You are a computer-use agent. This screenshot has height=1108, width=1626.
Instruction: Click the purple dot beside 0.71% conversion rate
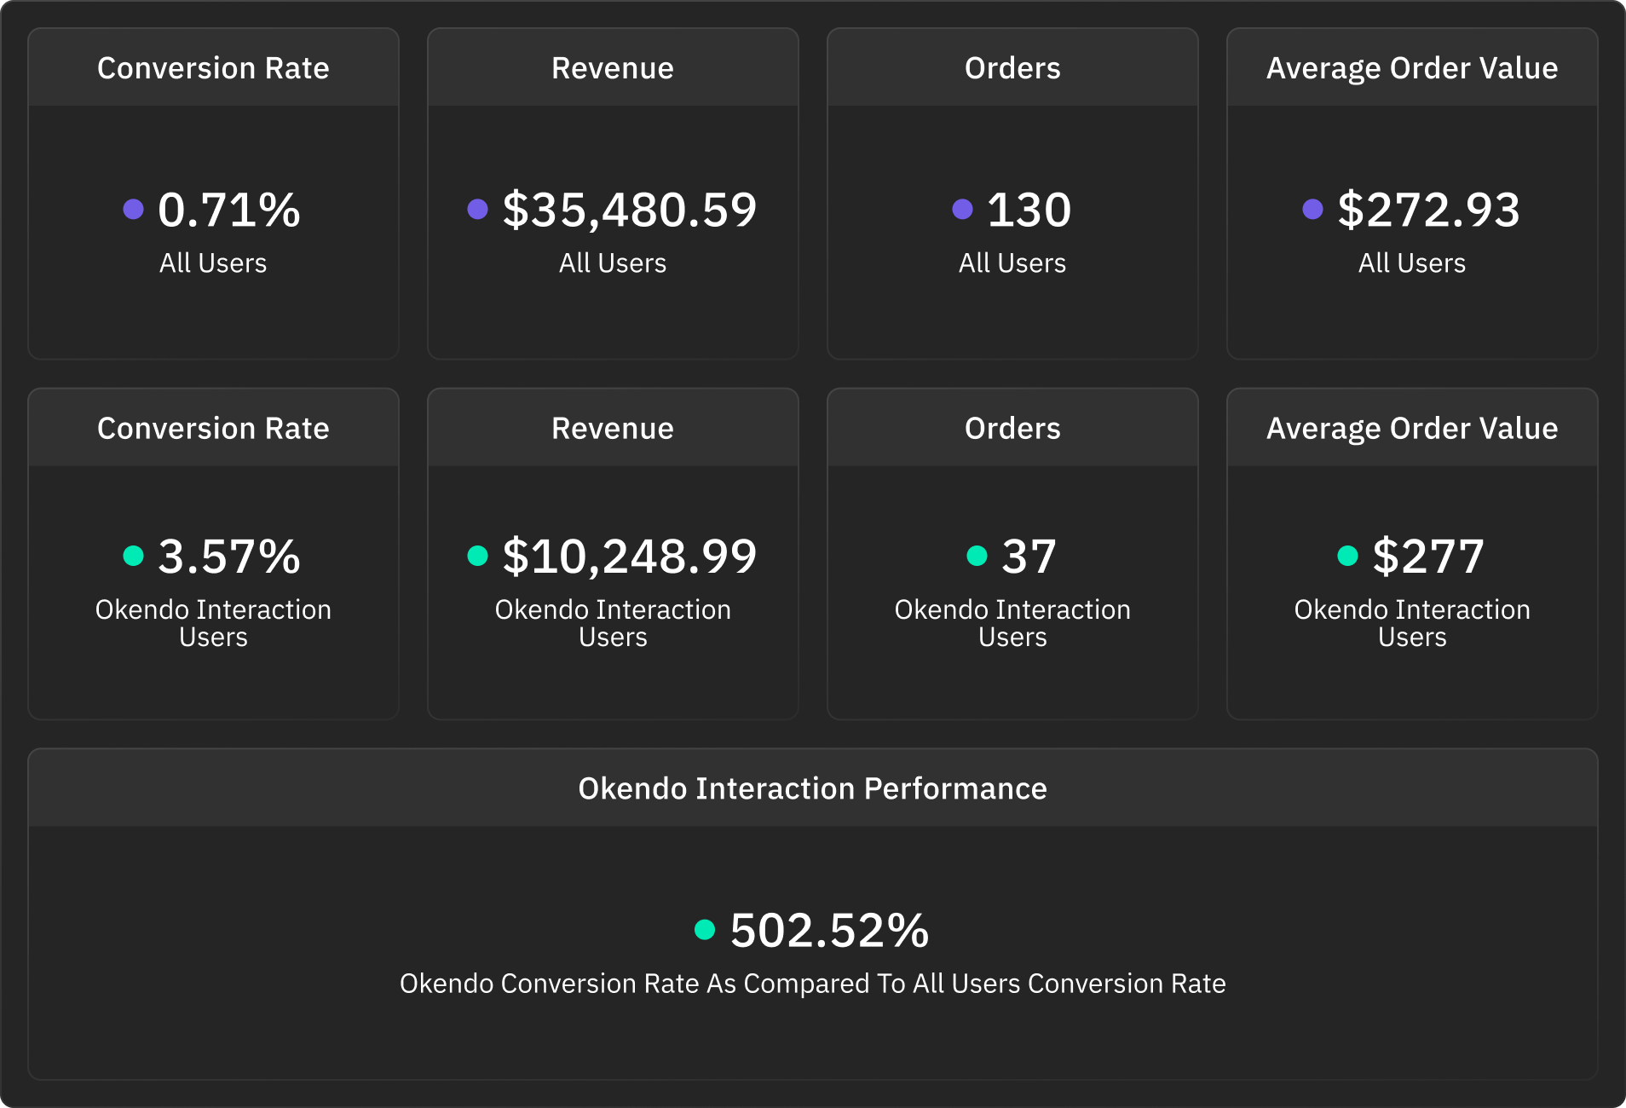pos(133,209)
